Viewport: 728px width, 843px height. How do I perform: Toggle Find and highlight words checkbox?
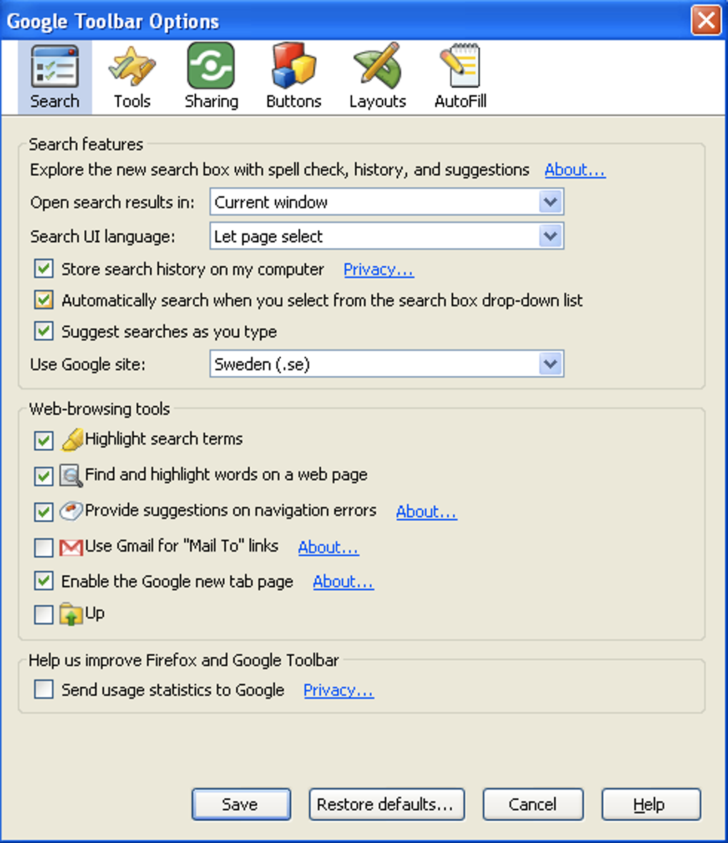(x=44, y=477)
